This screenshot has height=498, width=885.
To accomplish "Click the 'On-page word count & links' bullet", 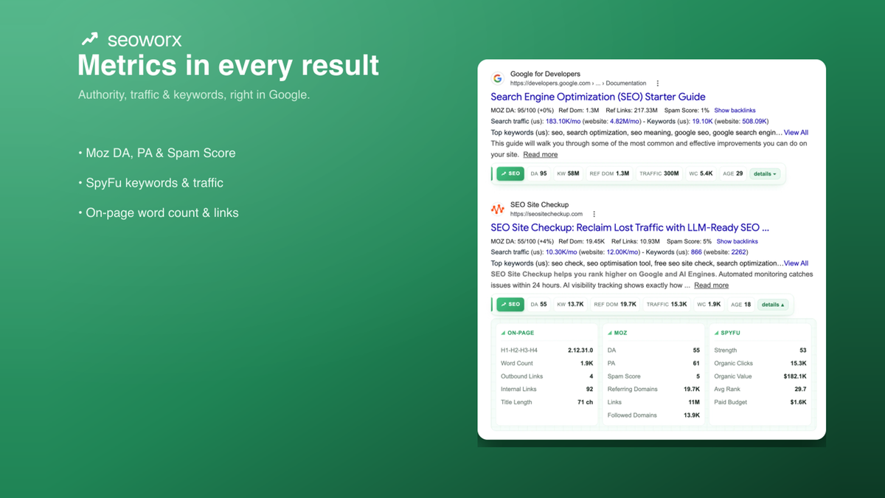I will (159, 213).
